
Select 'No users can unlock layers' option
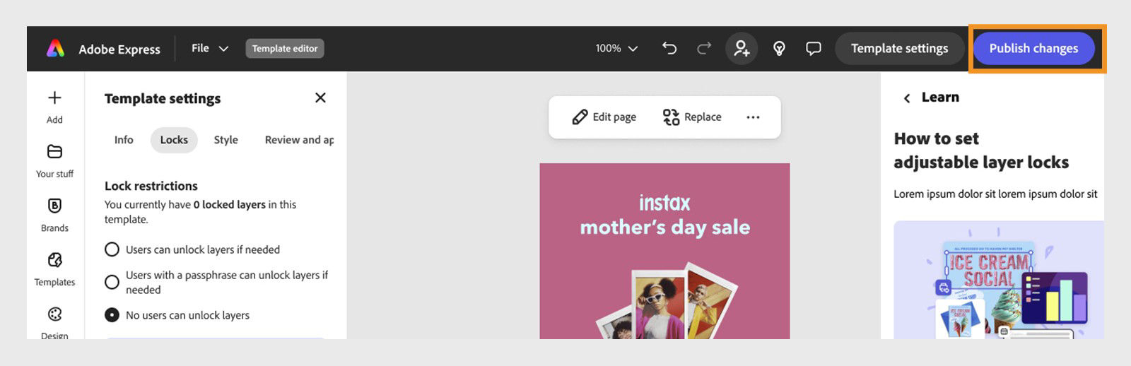click(112, 315)
